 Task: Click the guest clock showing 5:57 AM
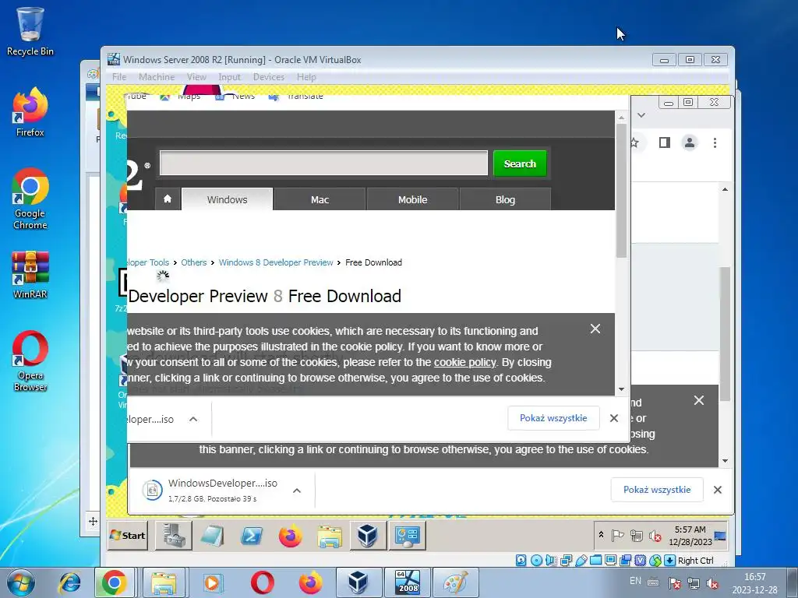pos(690,536)
